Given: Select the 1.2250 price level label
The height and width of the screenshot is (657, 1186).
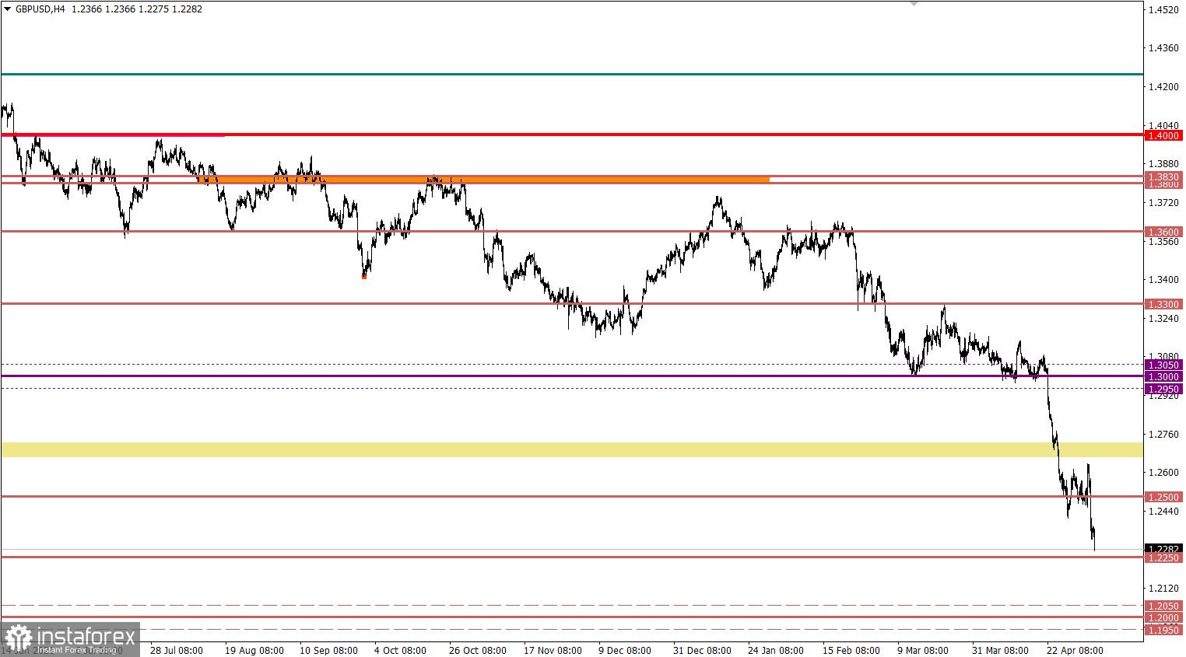Looking at the screenshot, I should (1163, 557).
